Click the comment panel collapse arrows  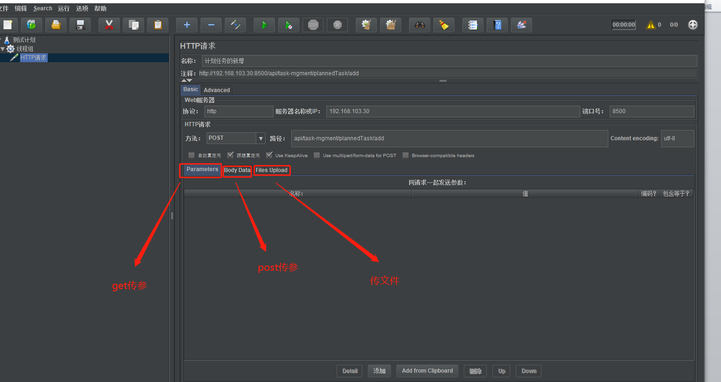tap(187, 80)
